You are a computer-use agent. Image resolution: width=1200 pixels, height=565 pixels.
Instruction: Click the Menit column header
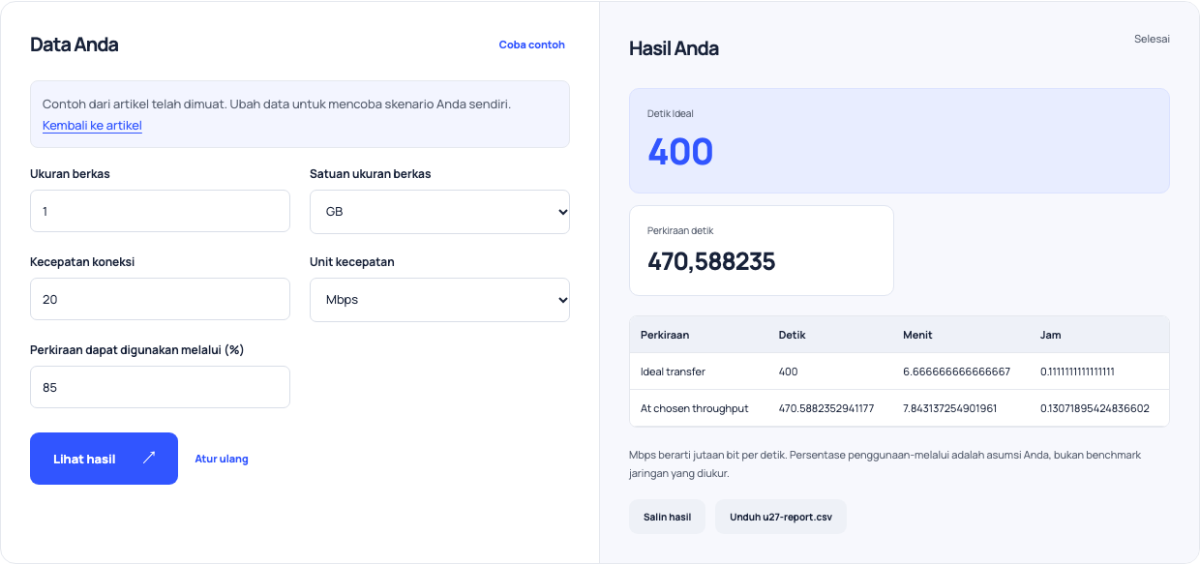click(x=917, y=335)
